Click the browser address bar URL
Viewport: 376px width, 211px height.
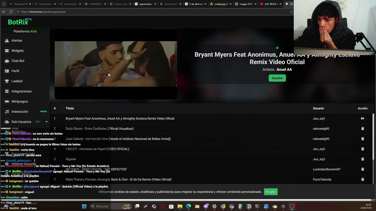[43, 12]
